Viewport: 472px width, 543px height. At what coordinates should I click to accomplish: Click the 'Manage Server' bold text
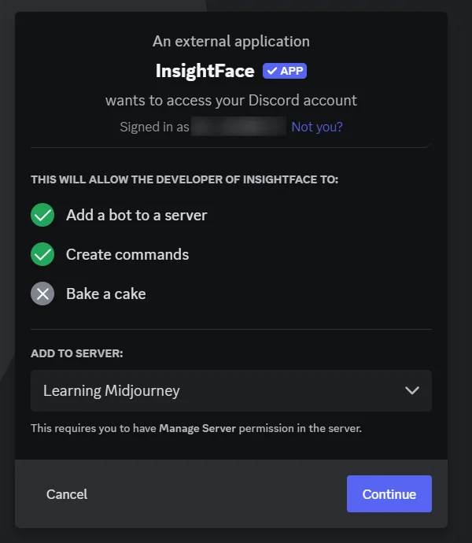197,428
